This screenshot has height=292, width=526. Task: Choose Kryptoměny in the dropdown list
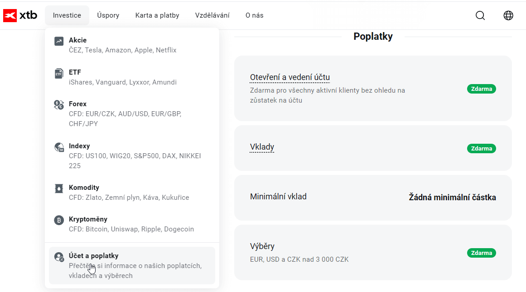[x=88, y=219]
